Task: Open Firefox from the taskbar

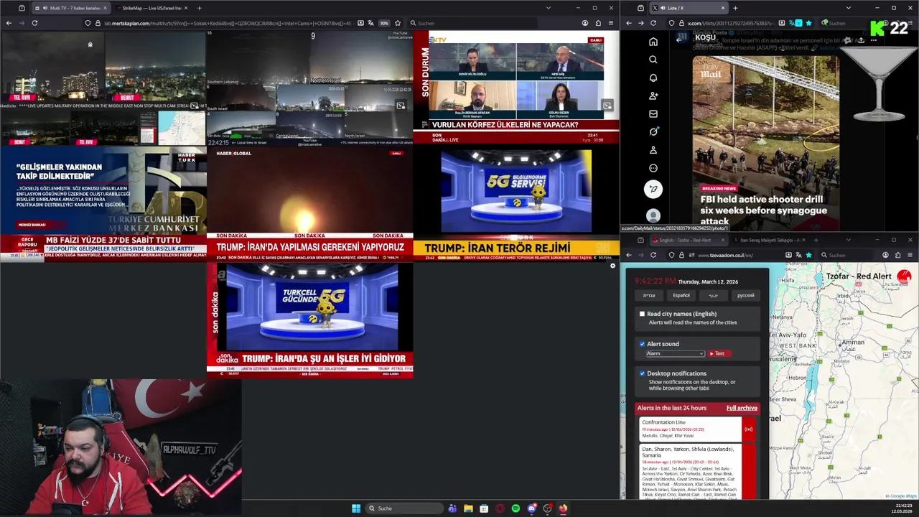Action: click(x=563, y=508)
